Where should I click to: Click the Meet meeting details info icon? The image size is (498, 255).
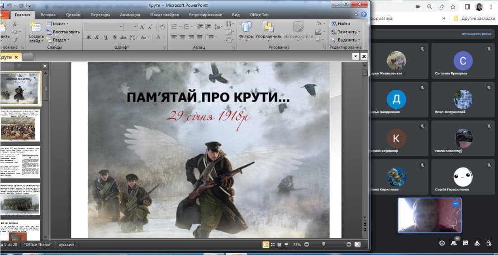[x=442, y=243]
